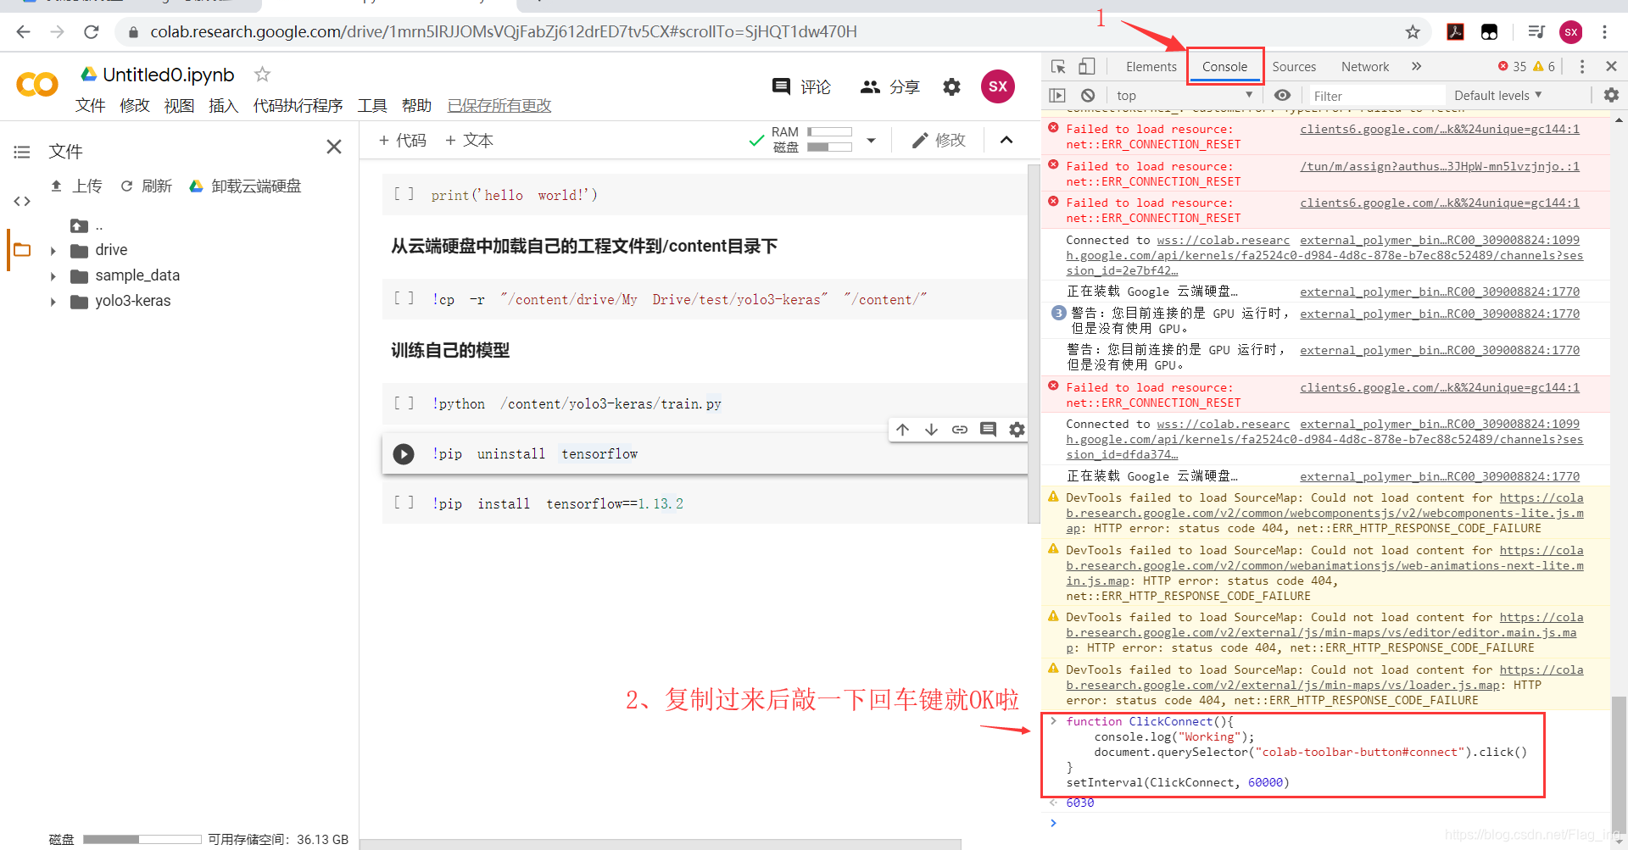Switch to the Elements tab
The image size is (1628, 850).
(x=1151, y=67)
